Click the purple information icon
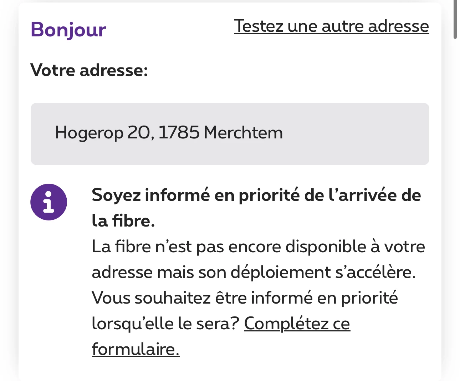 click(48, 202)
